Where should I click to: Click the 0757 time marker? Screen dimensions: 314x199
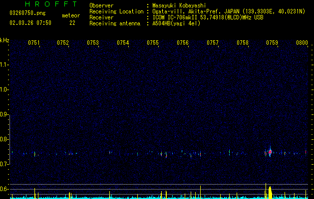click(213, 42)
